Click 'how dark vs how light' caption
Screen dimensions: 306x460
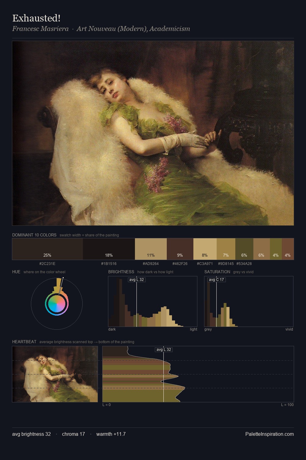pos(155,272)
